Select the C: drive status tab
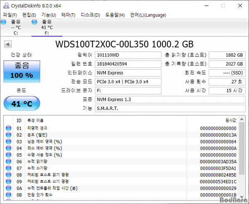249x204 pixels. [16, 27]
